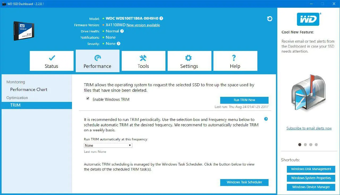Click 'Run TRIM automatically at this frequency' label

[116, 139]
